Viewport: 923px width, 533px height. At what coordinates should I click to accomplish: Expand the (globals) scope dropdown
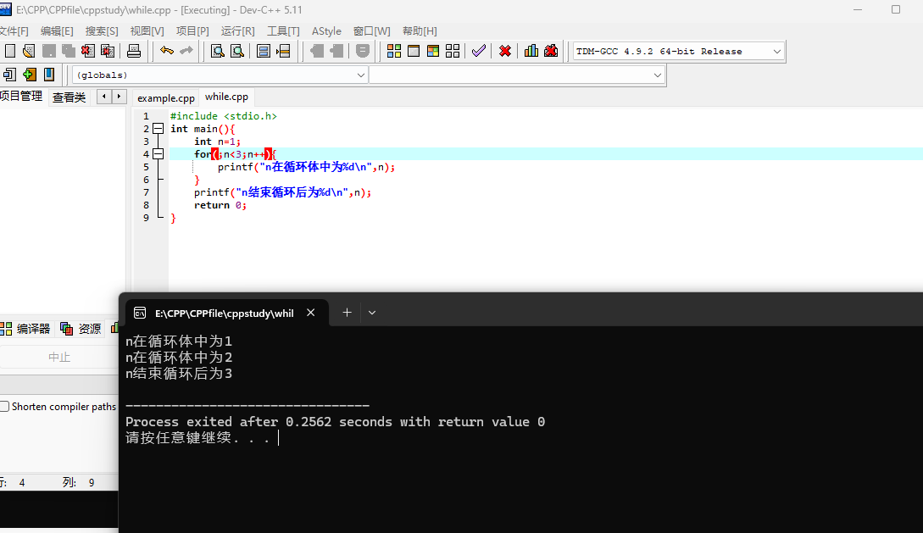point(360,75)
